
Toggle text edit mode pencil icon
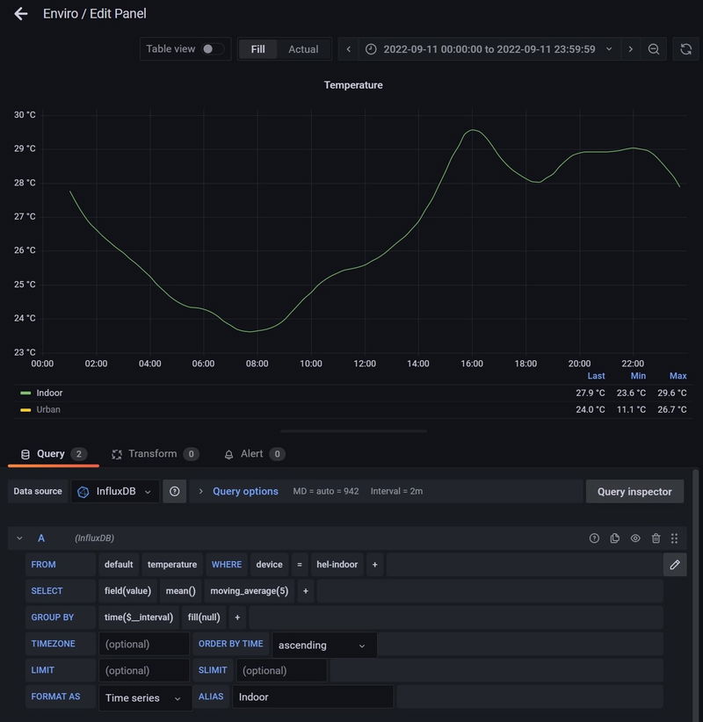[x=675, y=565]
